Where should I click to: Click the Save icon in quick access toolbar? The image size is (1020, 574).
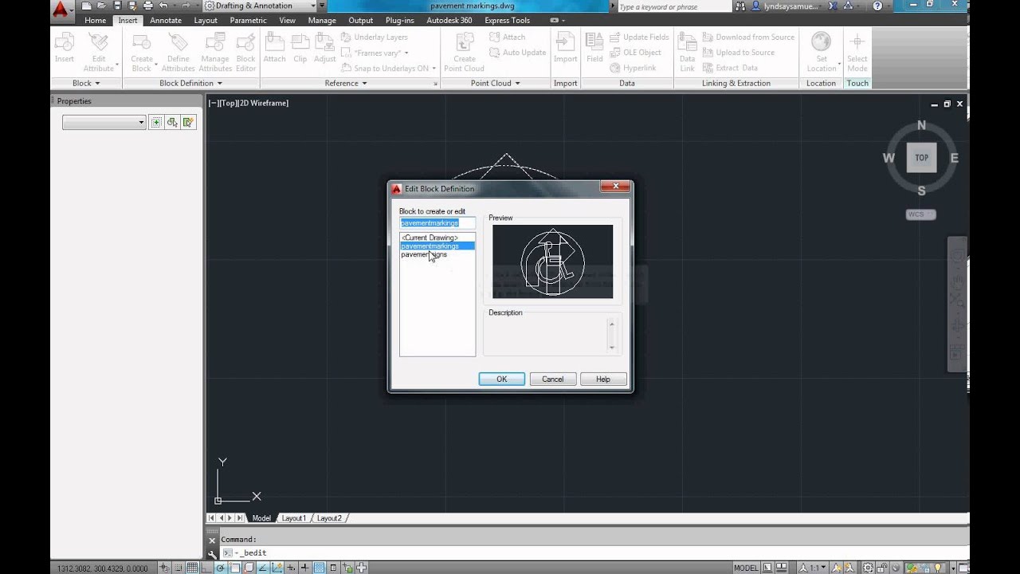point(118,6)
